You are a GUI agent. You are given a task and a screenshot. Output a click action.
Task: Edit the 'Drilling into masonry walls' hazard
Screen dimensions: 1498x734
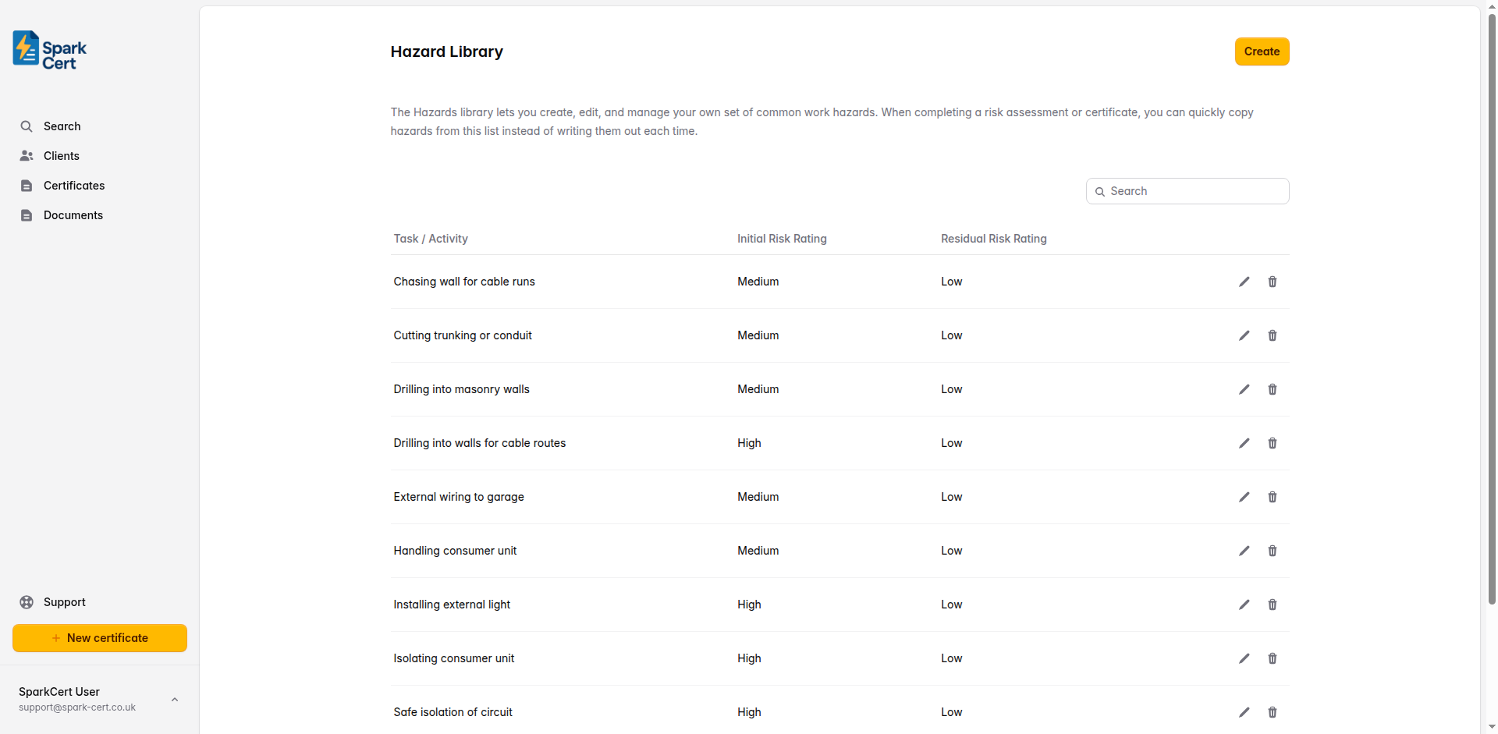tap(1244, 389)
